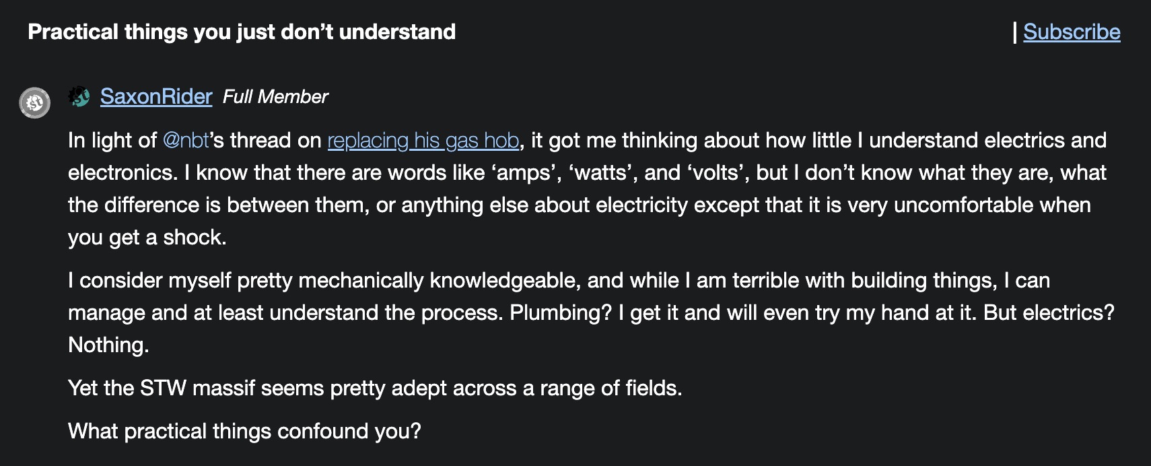Open SaxonRider's user profile link
1151x466 pixels.
[x=156, y=97]
